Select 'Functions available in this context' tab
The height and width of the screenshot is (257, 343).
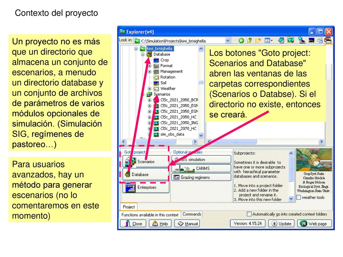(x=150, y=215)
